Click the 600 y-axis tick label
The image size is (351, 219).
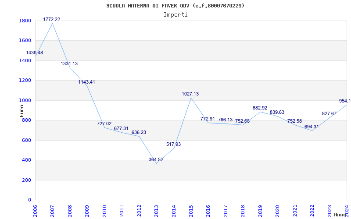tap(27, 140)
